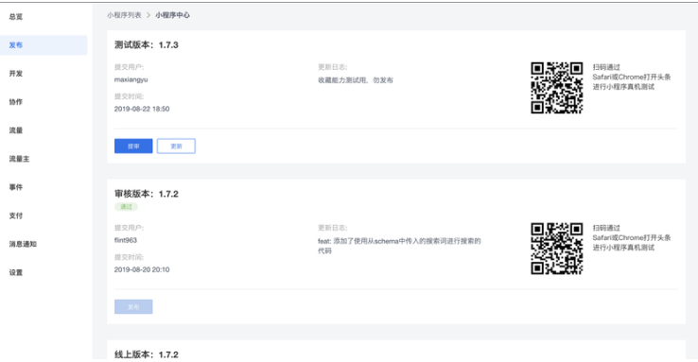Screen dimensions: 698x362
Task: Click the submitter name maxiangyu
Action: (x=131, y=79)
